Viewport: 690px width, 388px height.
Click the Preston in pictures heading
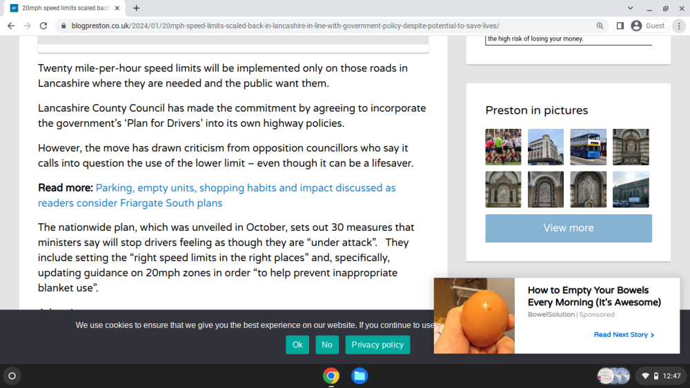click(x=536, y=110)
